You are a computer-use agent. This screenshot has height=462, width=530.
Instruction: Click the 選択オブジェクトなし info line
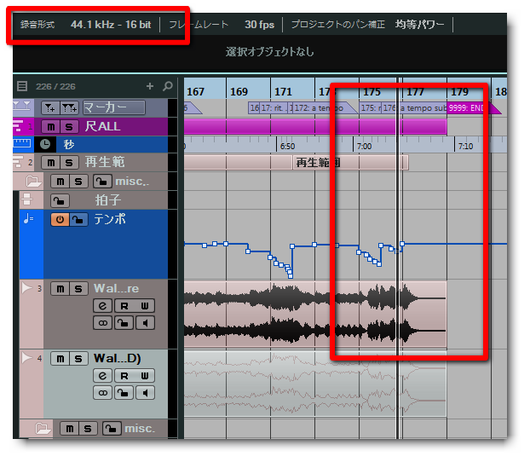(x=270, y=52)
